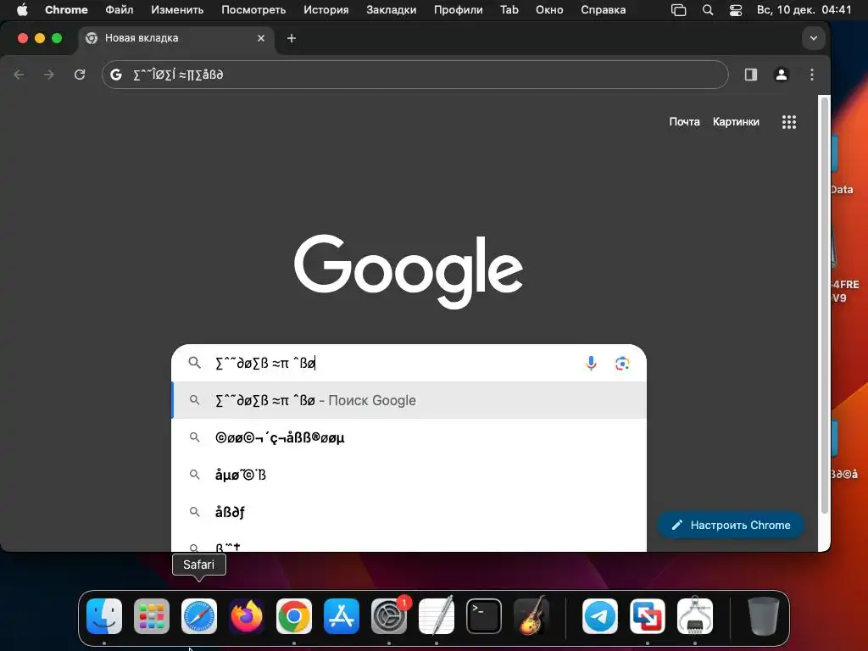This screenshot has height=651, width=868.
Task: Select the Поиск Google suggestion row
Action: click(x=409, y=400)
